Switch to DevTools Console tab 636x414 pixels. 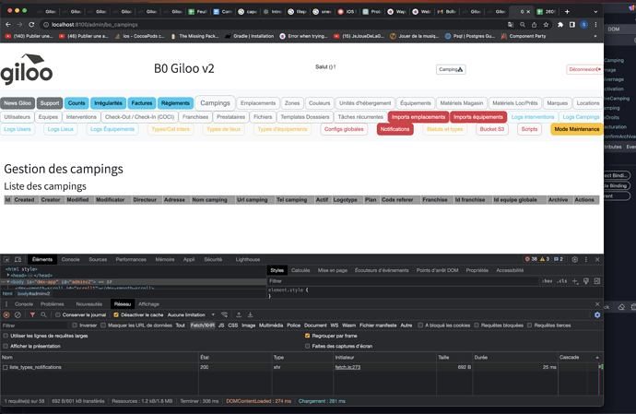(x=71, y=259)
